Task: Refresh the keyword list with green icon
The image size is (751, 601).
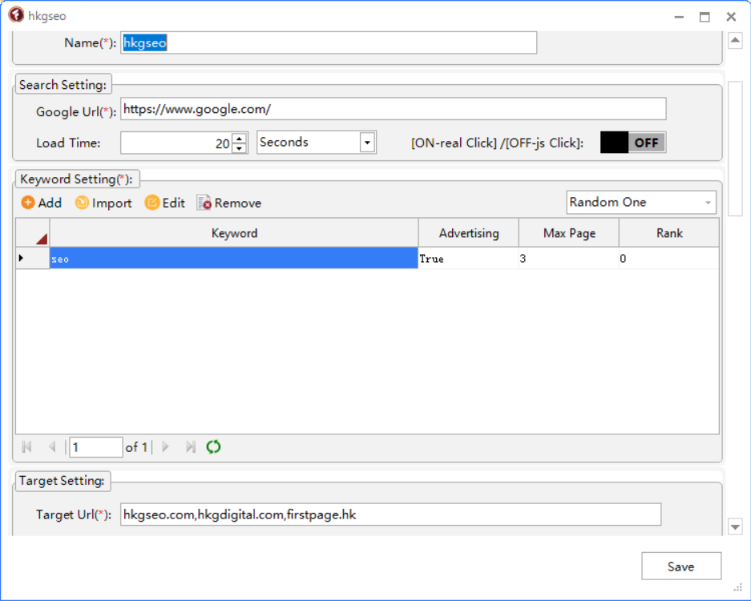Action: (x=213, y=447)
